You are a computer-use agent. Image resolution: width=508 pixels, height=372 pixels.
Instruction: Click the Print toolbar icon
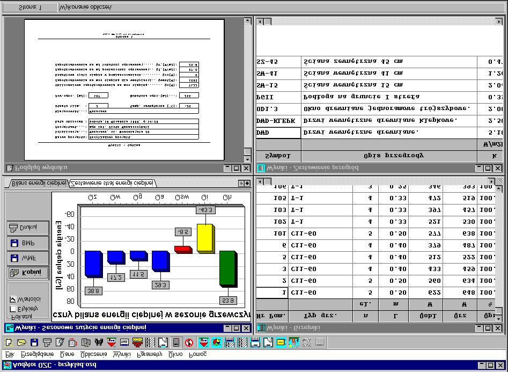pos(47,342)
